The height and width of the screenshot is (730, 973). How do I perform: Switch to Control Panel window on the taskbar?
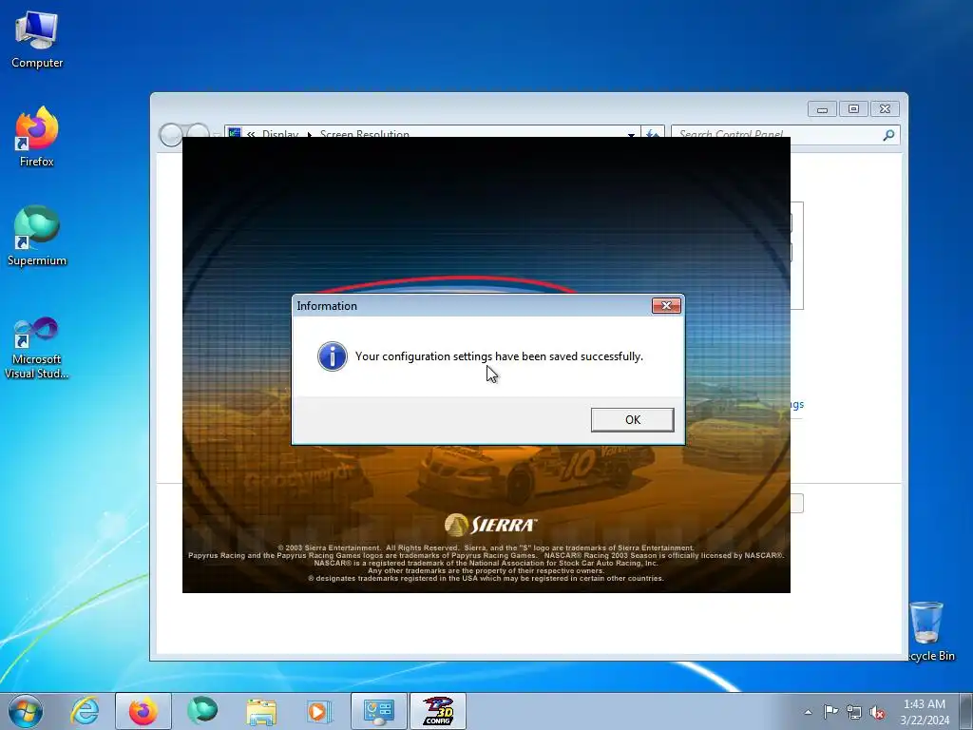379,711
